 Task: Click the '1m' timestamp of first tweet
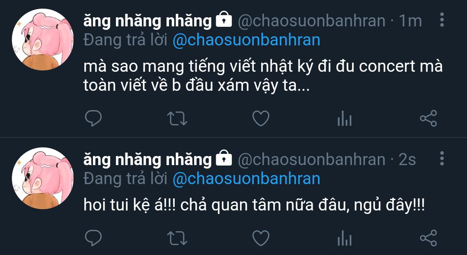[410, 21]
